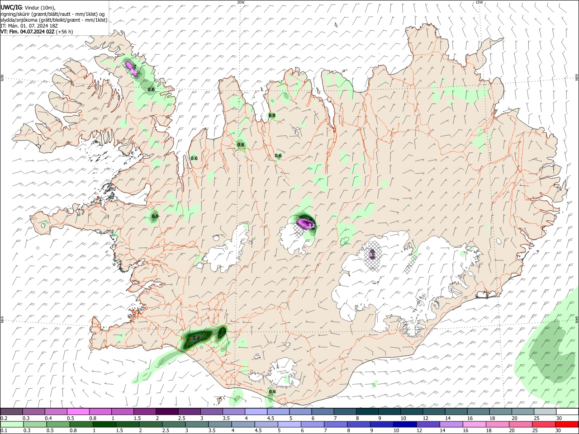Click the '0.1' label in lower legend
Screen dimensions: 579x434
tap(4, 431)
